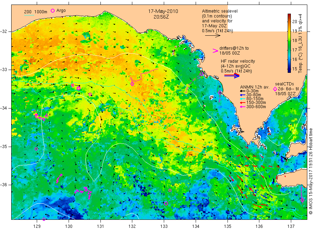Click the 'sealCTDs' legend heading
315x231 pixels.
pos(284,84)
